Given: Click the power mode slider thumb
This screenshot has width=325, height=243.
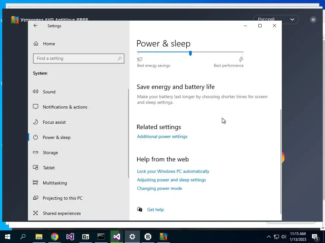Looking at the screenshot, I should point(190,53).
